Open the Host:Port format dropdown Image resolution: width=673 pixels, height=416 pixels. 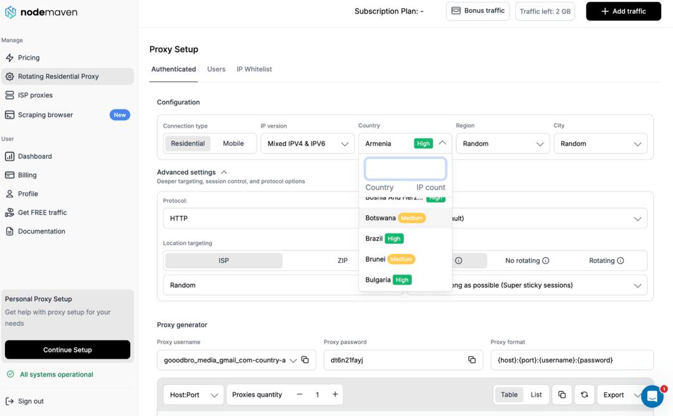tap(194, 395)
